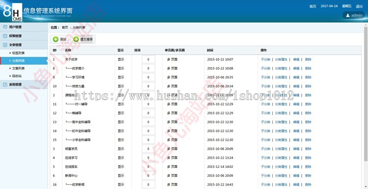Click 编辑 for 在线报名 row
This screenshot has height=189, width=368.
click(296, 167)
